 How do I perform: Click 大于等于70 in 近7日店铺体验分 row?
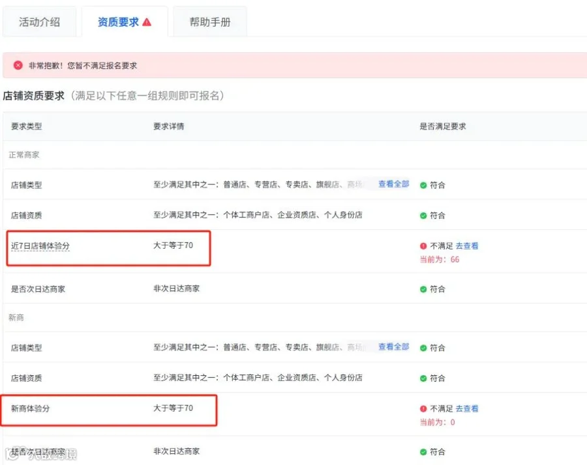(173, 246)
